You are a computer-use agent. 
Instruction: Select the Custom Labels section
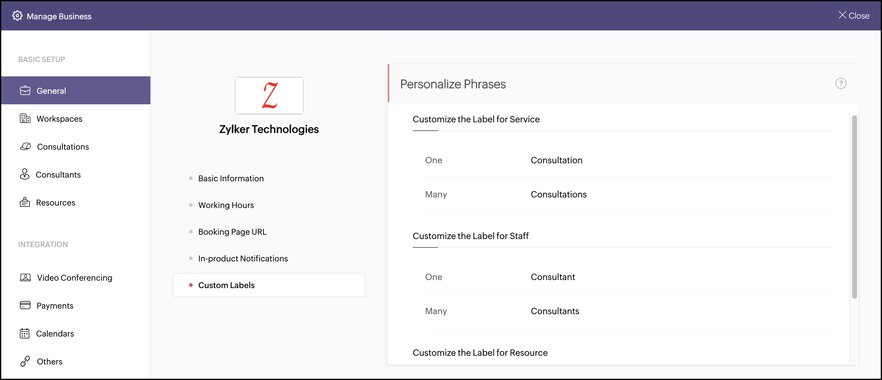coord(226,285)
